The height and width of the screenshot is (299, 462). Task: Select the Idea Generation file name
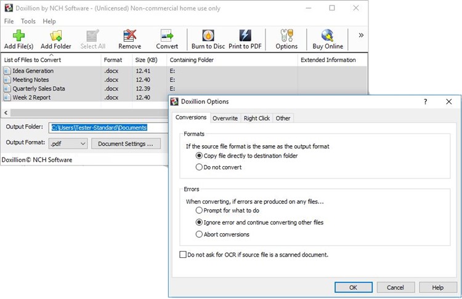(33, 71)
